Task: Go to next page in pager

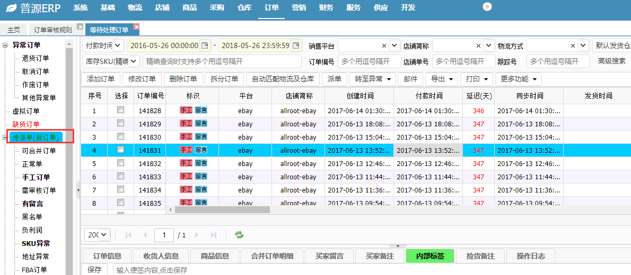Action: 197,235
